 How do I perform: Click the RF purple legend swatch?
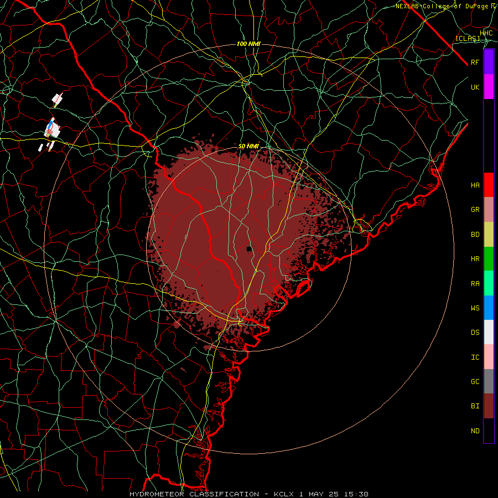[x=489, y=62]
